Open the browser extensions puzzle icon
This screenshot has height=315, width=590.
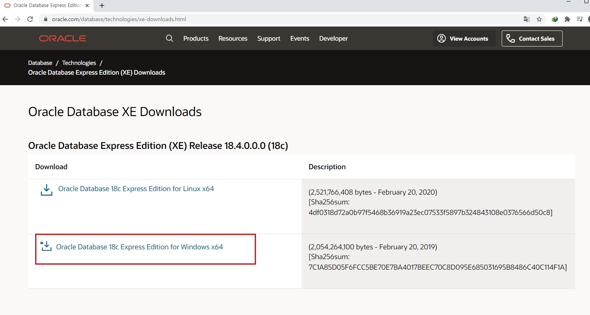567,19
